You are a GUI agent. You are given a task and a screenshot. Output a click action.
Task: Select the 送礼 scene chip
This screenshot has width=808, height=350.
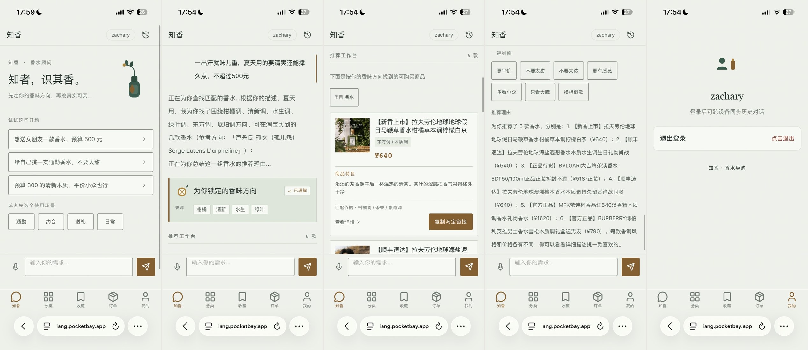tap(80, 222)
